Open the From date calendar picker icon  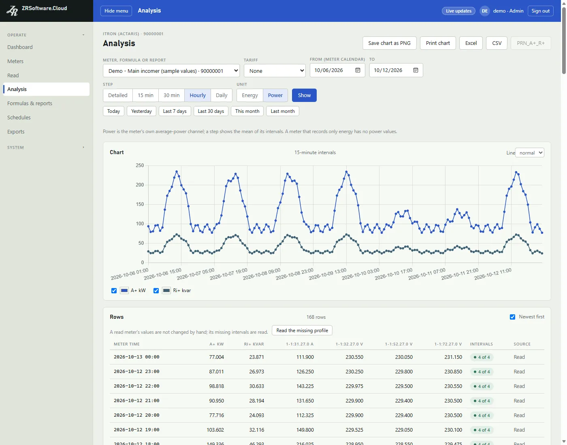(x=358, y=70)
